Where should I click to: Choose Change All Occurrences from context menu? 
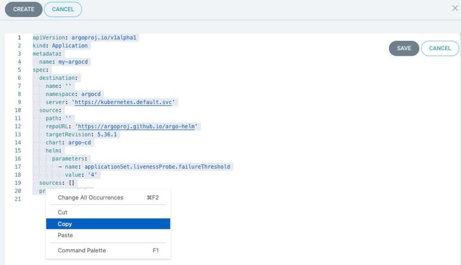(90, 197)
